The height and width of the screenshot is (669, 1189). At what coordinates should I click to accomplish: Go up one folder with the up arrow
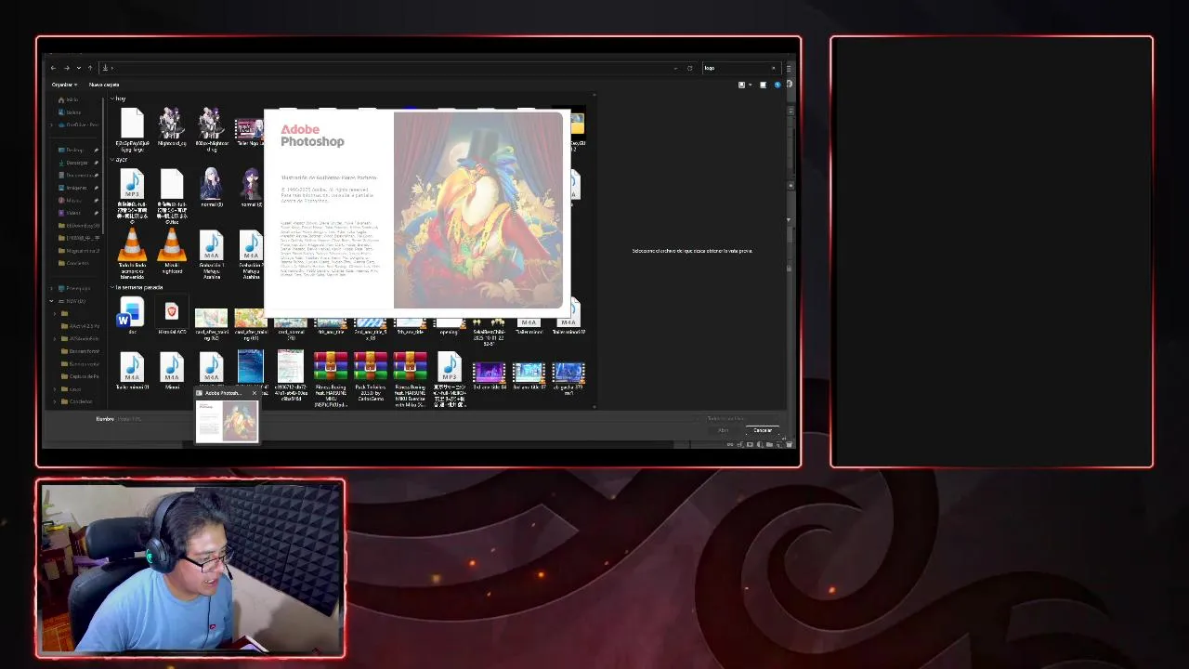90,68
